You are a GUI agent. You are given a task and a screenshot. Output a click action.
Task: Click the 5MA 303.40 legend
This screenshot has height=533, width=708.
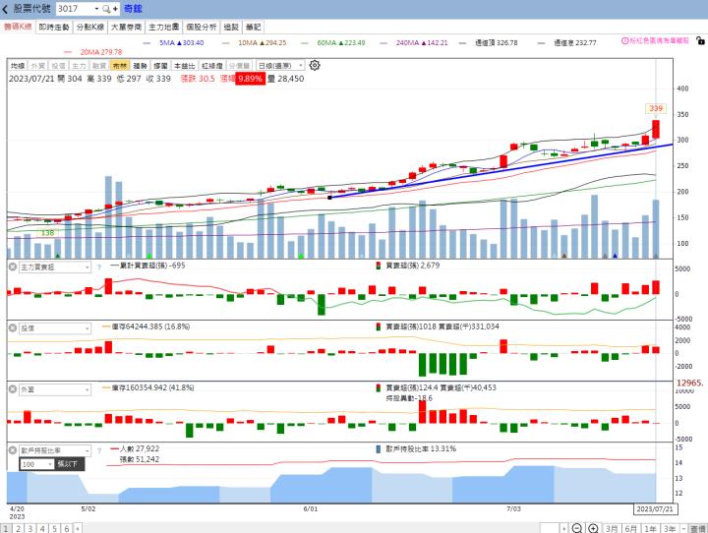182,43
